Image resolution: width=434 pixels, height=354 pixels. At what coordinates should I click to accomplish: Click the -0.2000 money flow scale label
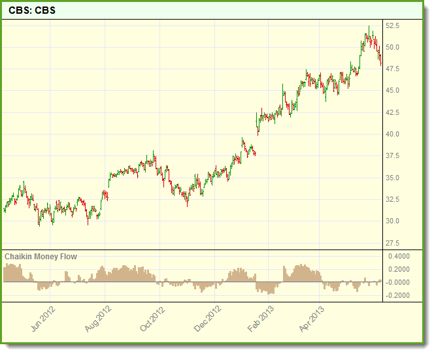coord(398,296)
